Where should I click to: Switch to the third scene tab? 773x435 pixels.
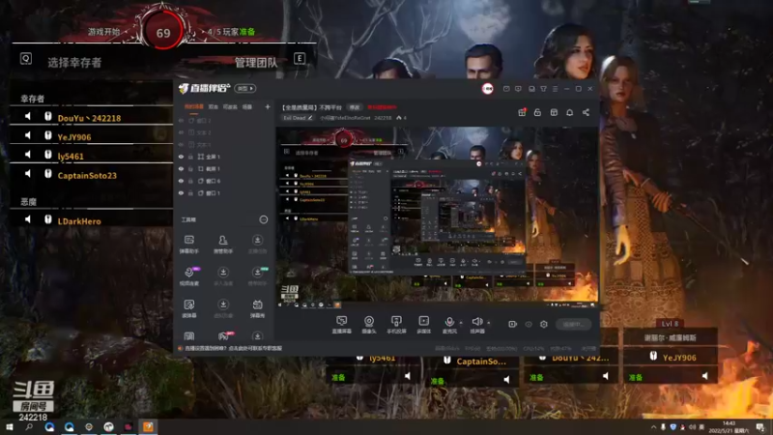pyautogui.click(x=230, y=106)
